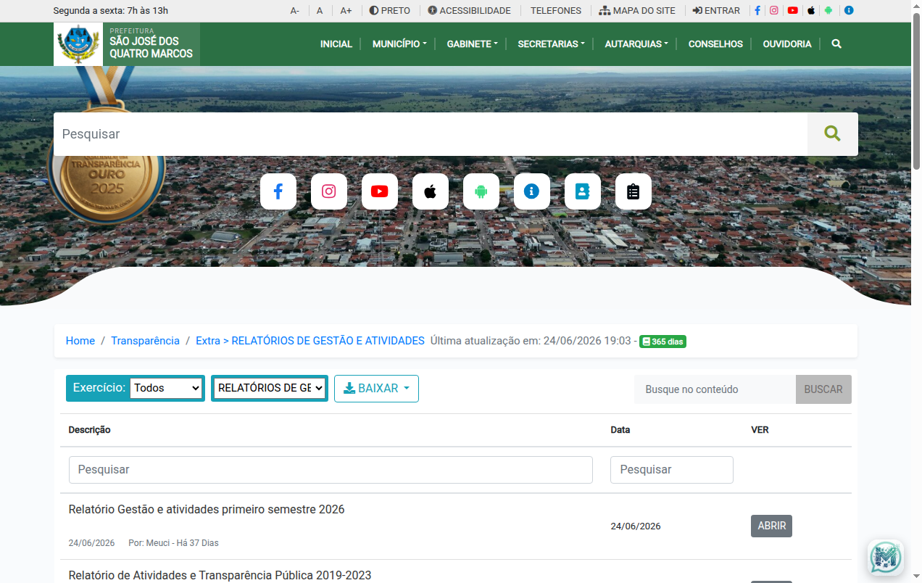The height and width of the screenshot is (583, 922).
Task: Click the BUSCAR button
Action: click(x=823, y=389)
